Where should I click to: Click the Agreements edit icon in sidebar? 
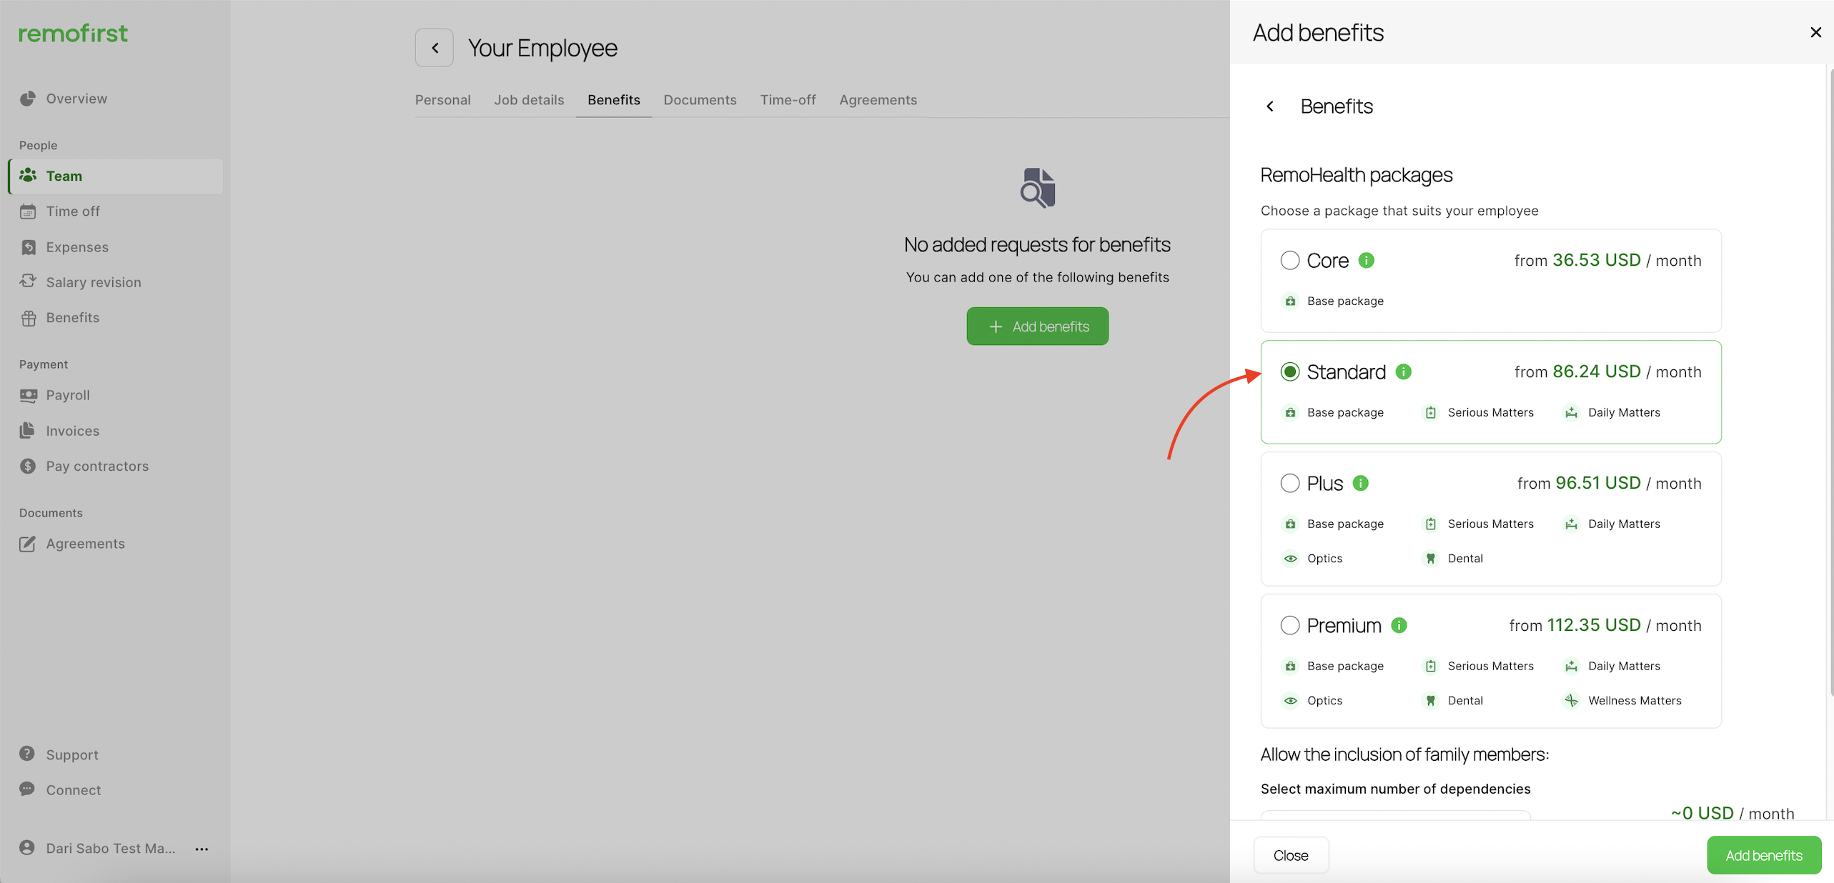pos(28,544)
